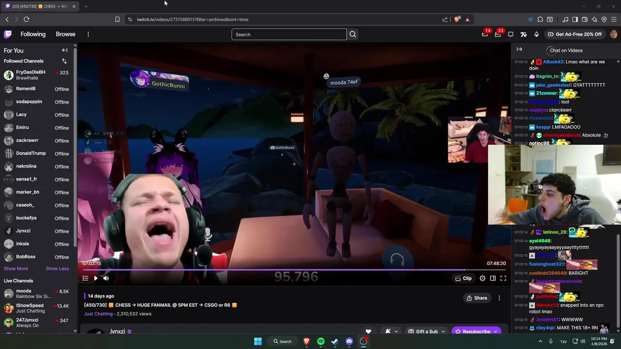Open Brave VPN shield icon

604,19
